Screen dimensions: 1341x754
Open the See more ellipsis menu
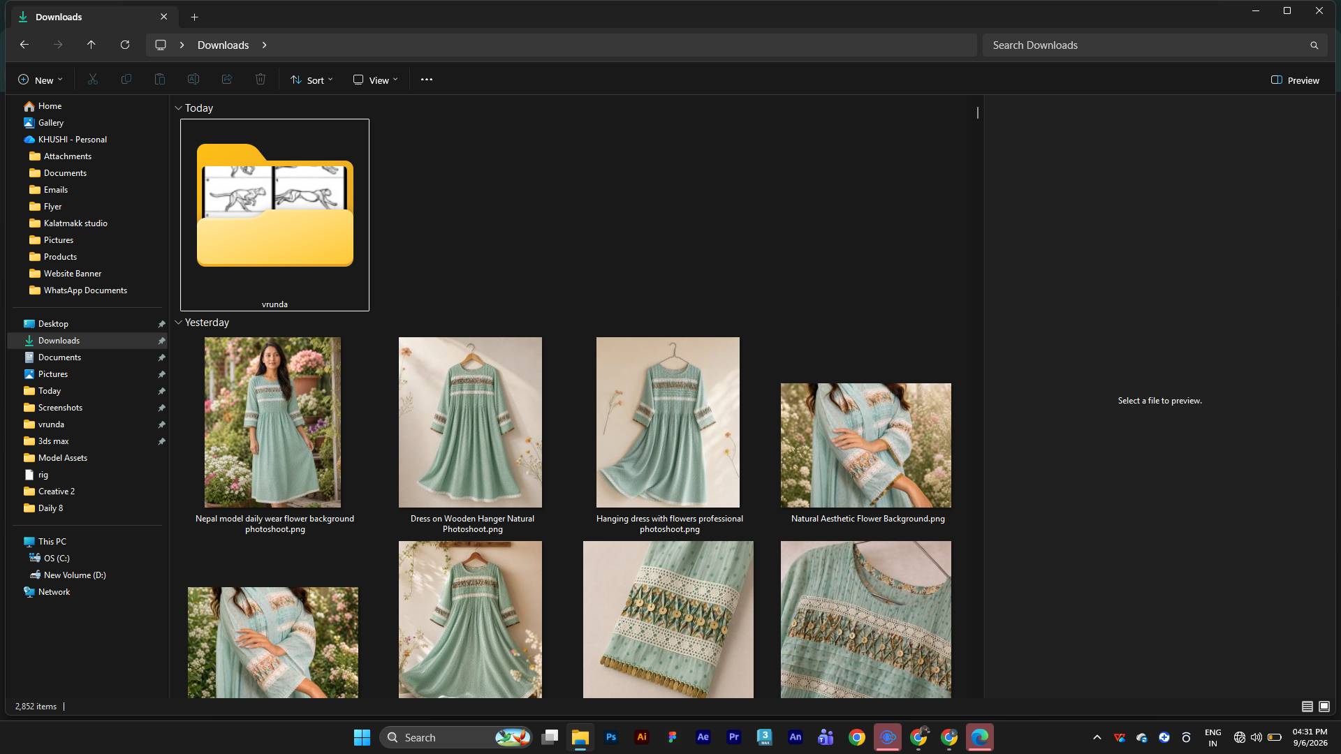coord(427,80)
